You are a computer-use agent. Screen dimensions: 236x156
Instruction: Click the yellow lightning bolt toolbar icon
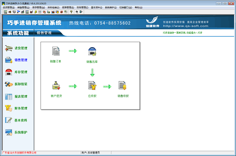(36, 12)
